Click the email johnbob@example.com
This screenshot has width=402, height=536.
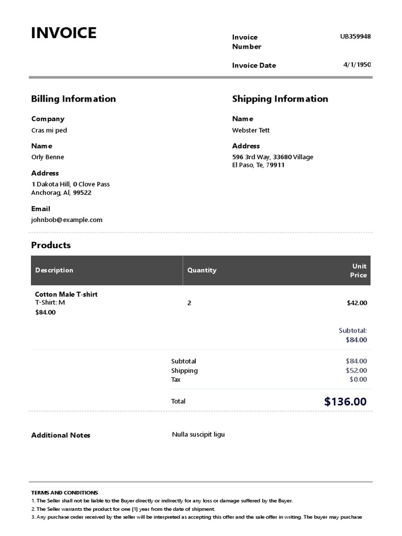[66, 220]
